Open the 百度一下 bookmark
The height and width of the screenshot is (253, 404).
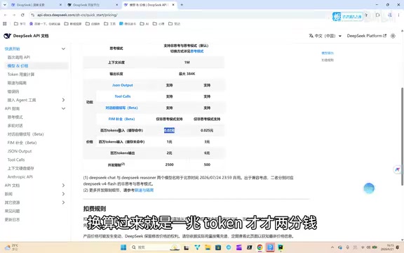[x=45, y=24]
